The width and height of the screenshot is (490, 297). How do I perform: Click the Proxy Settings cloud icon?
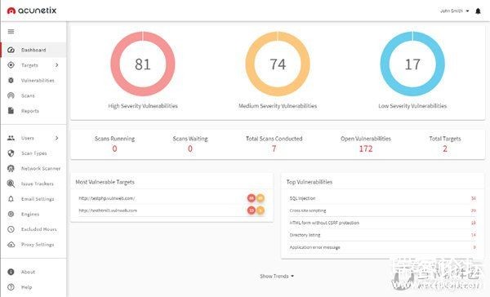click(x=11, y=245)
